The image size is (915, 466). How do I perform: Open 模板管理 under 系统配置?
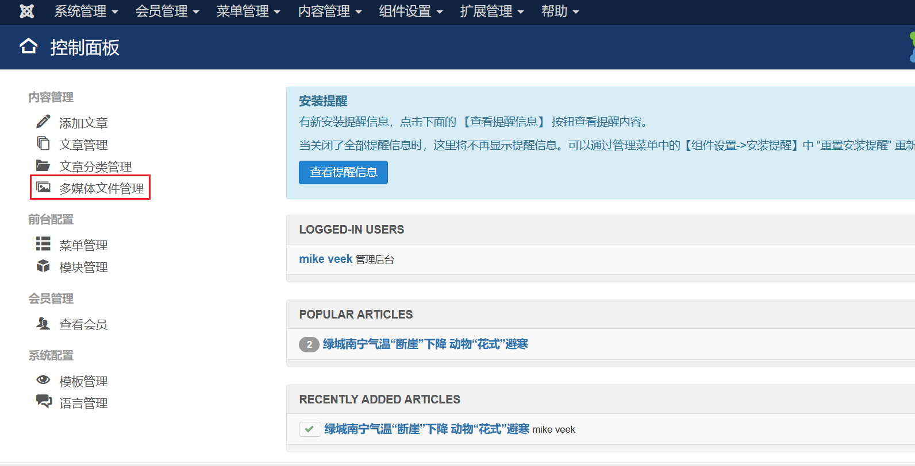(x=83, y=381)
